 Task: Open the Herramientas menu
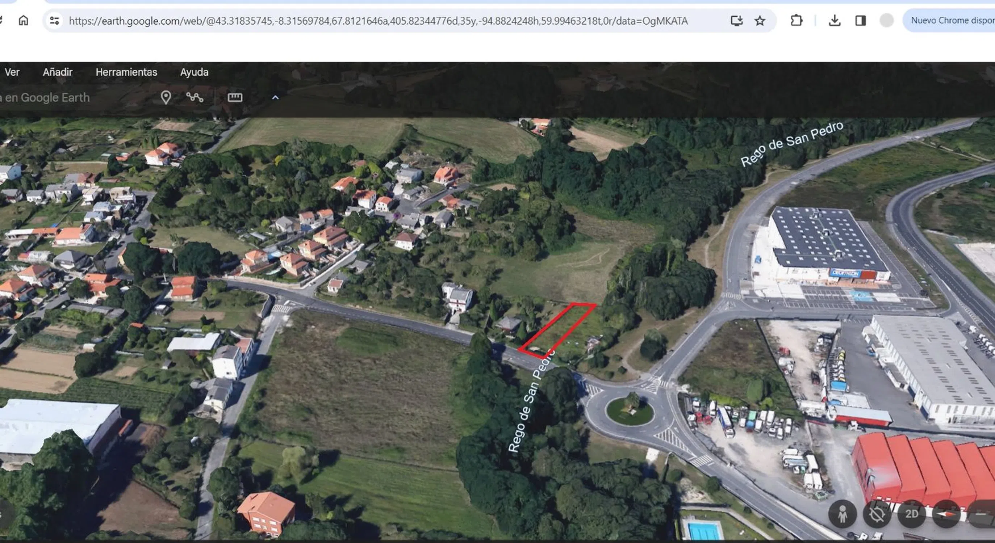[126, 72]
